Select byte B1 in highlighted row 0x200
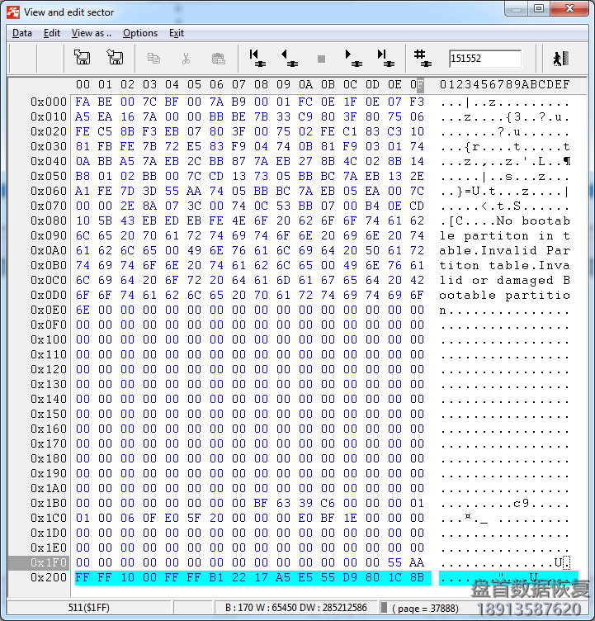This screenshot has width=595, height=621. click(216, 577)
